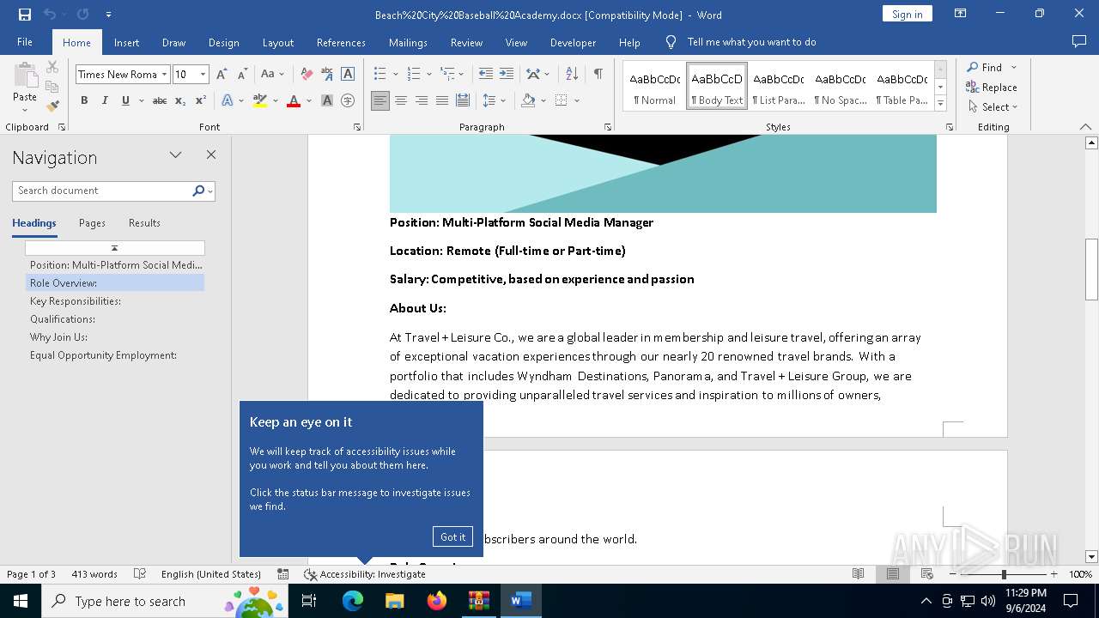Open File Explorer from the taskbar
This screenshot has width=1099, height=618.
pos(395,601)
